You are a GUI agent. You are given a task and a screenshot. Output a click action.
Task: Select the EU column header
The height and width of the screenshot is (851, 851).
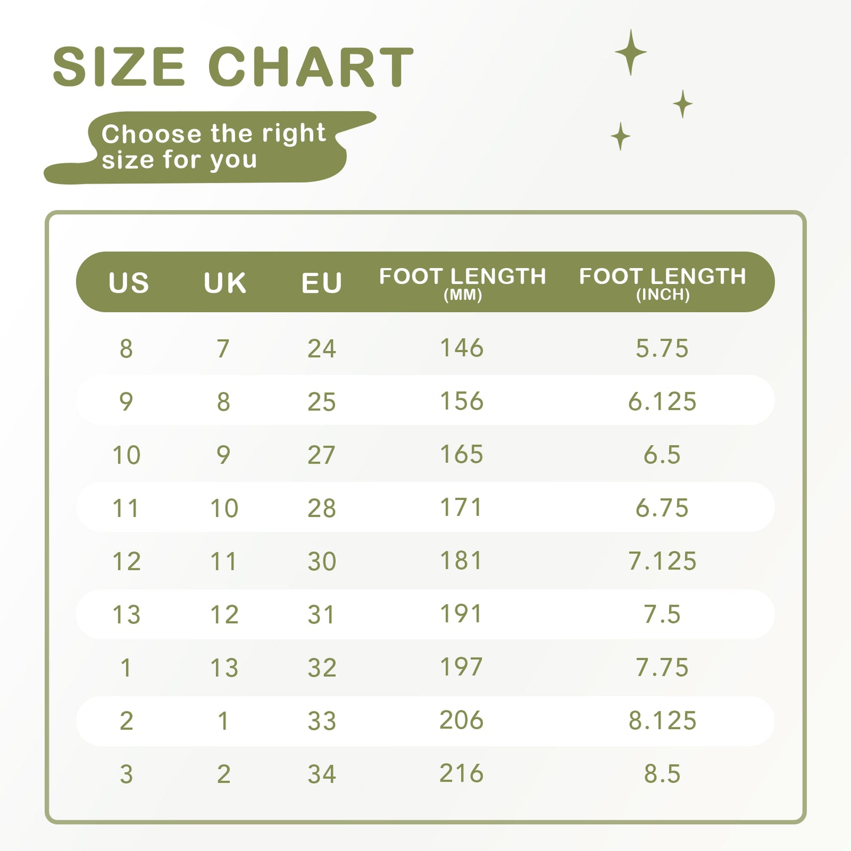point(322,283)
